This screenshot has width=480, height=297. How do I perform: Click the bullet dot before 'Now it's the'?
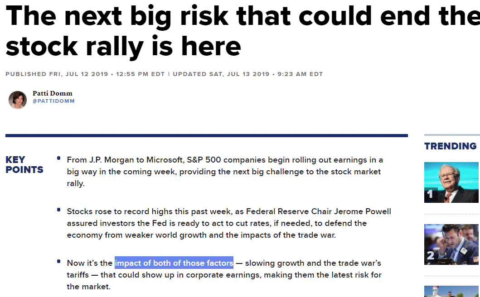click(x=59, y=261)
